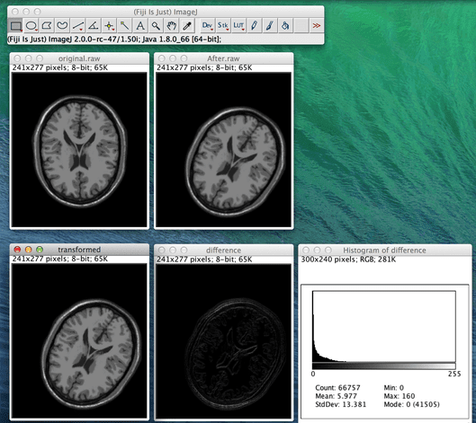Screen dimensions: 476x423
Task: Select the Pencil drawing tool
Action: tap(254, 26)
